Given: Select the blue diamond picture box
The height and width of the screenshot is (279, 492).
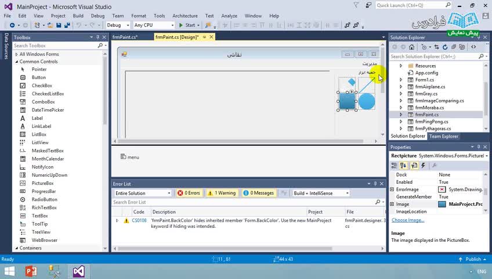Looking at the screenshot, I should pos(348,84).
